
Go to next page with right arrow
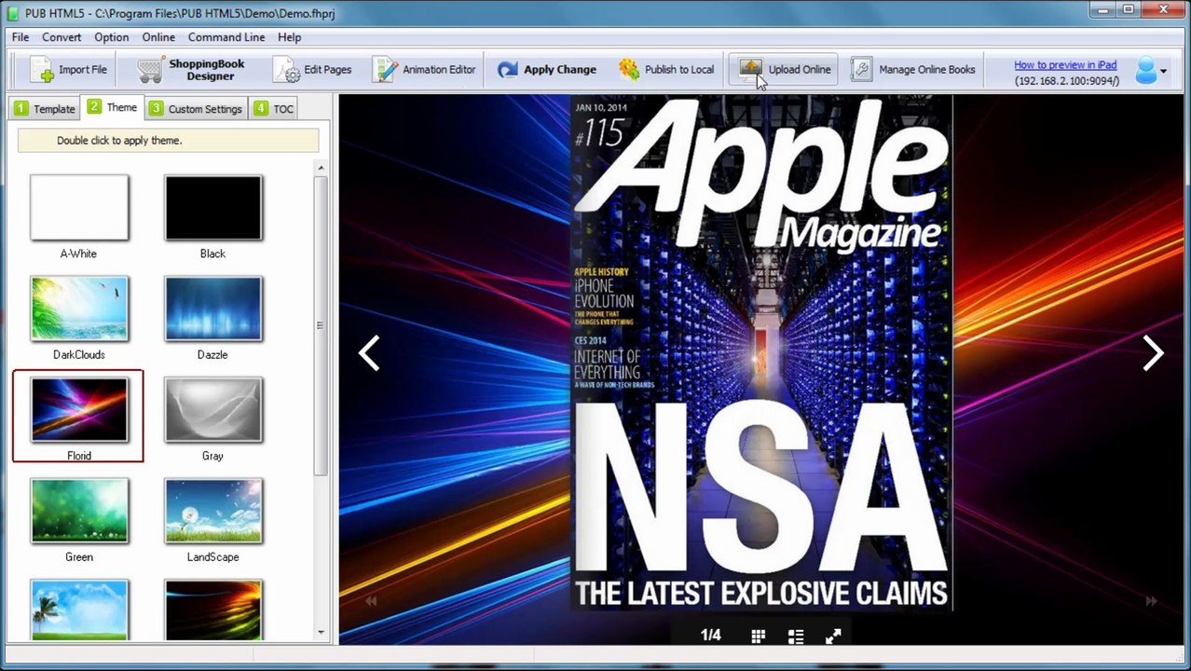(1154, 353)
